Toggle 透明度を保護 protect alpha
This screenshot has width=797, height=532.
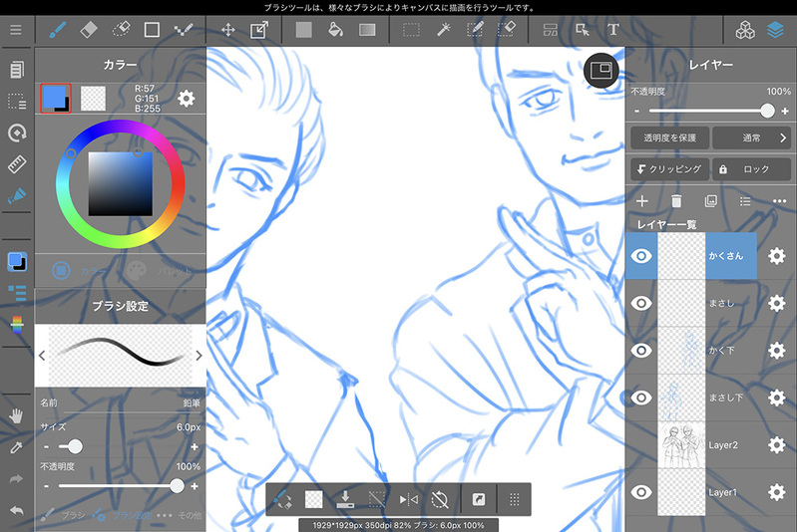(669, 137)
